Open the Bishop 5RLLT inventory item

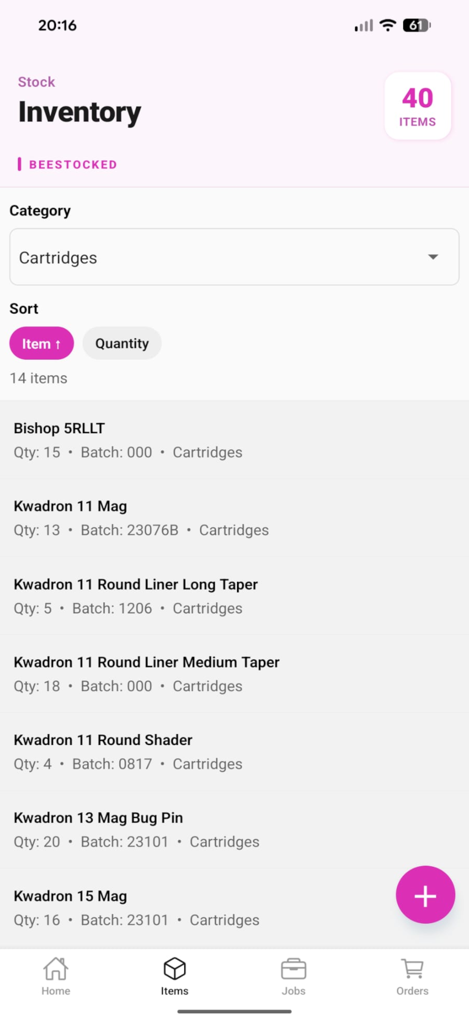[234, 439]
